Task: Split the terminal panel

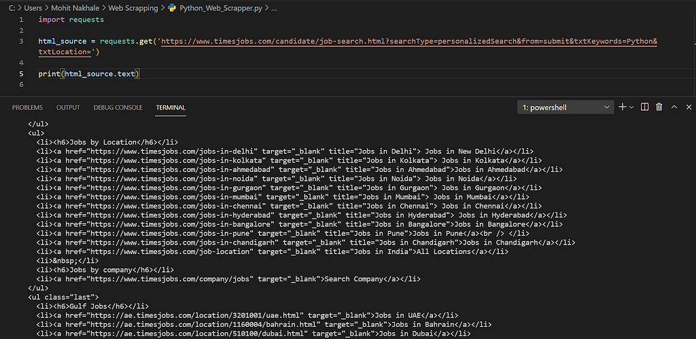Action: pyautogui.click(x=645, y=107)
